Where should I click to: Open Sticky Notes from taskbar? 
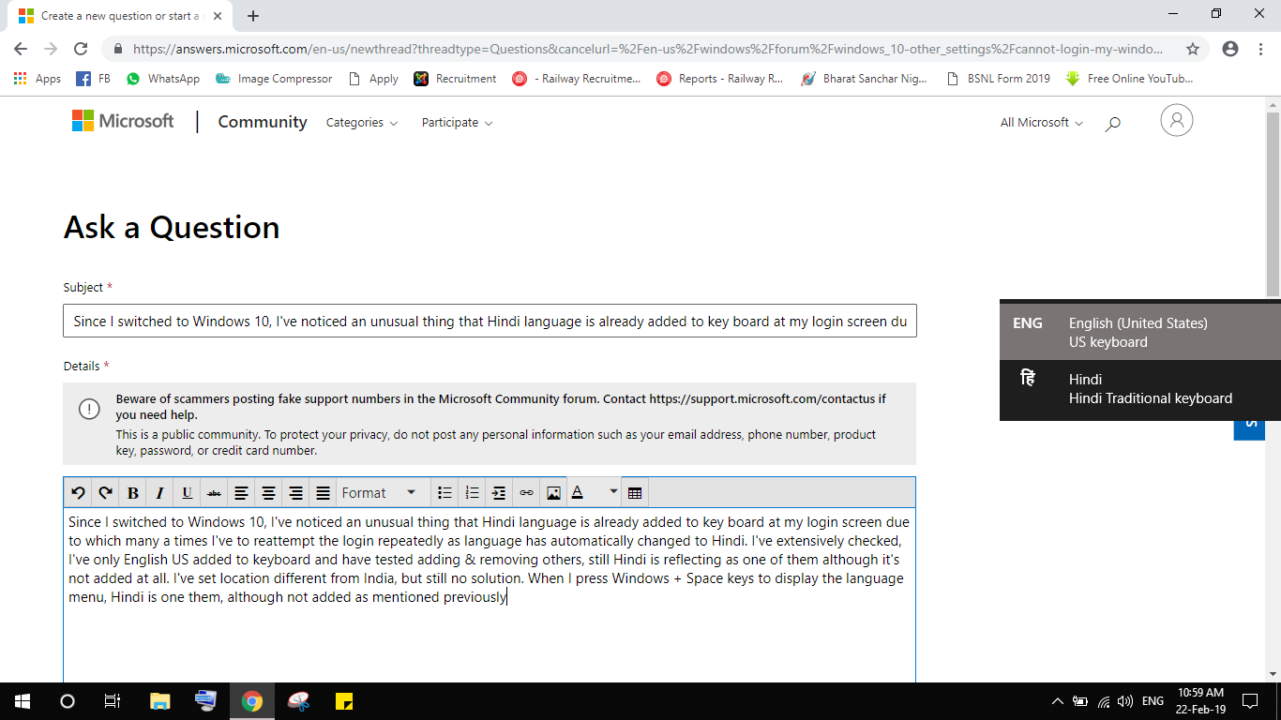pos(343,701)
